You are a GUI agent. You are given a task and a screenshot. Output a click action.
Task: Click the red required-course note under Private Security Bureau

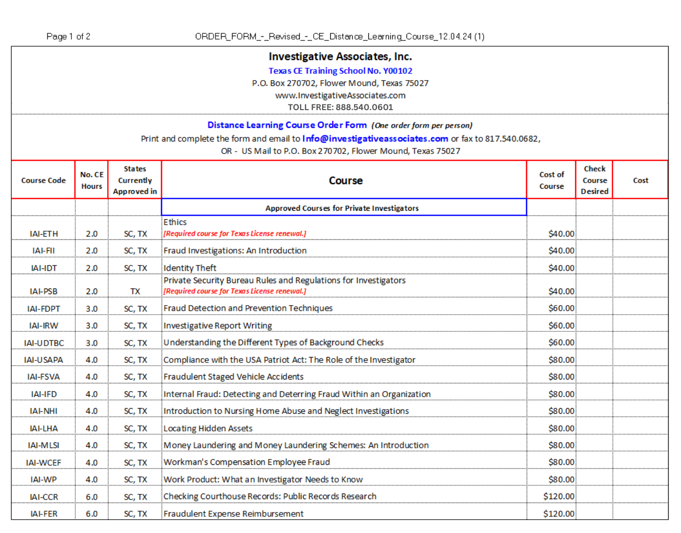click(235, 291)
